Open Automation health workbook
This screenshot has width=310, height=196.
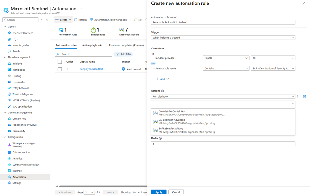108,20
